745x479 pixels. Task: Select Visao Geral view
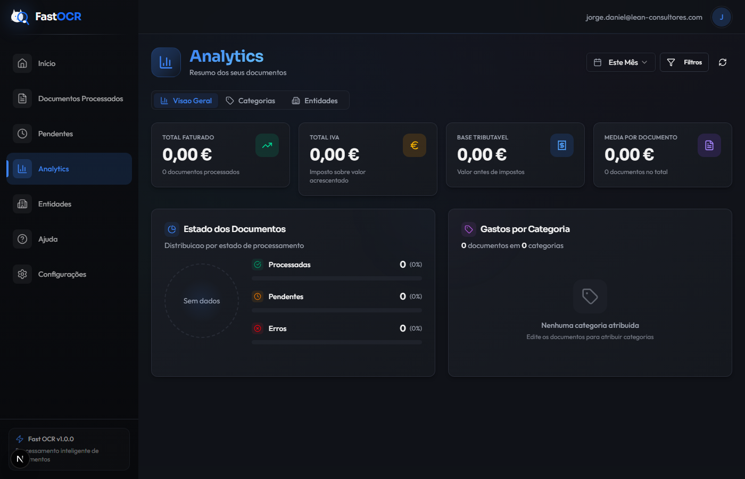(186, 100)
